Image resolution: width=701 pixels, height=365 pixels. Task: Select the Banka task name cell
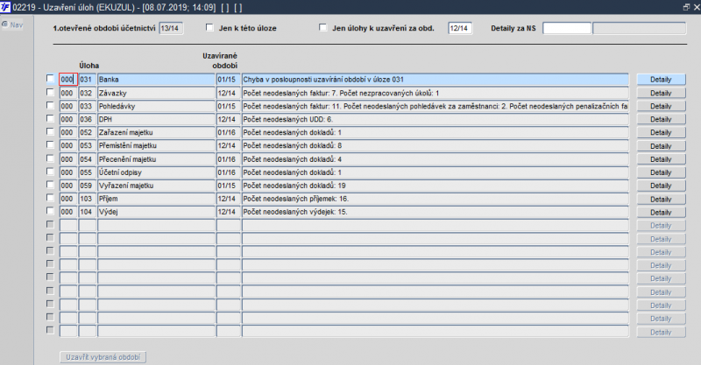pyautogui.click(x=156, y=80)
